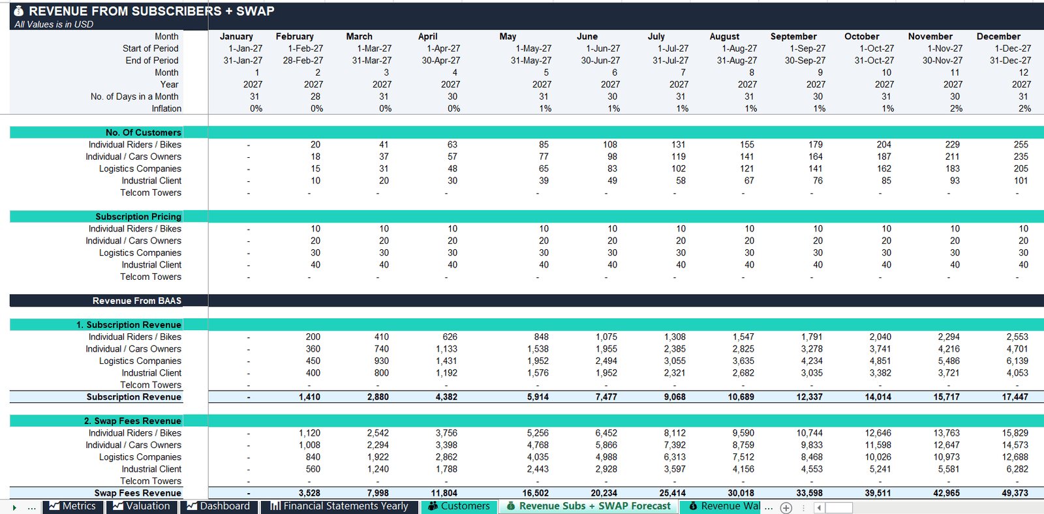Screen dimensions: 1044x514
Task: Click the Start of Period row label
Action: [x=150, y=48]
